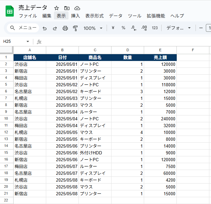Click the 売上データ document title
The height and width of the screenshot is (204, 211).
33,8
